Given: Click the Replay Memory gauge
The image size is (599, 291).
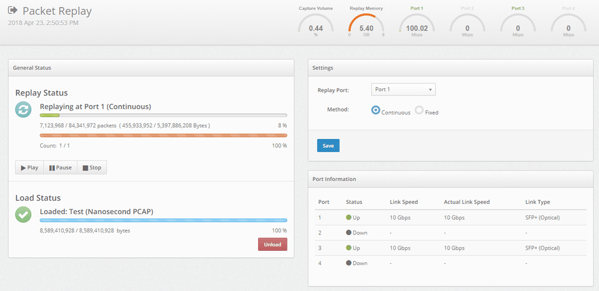Looking at the screenshot, I should [366, 24].
